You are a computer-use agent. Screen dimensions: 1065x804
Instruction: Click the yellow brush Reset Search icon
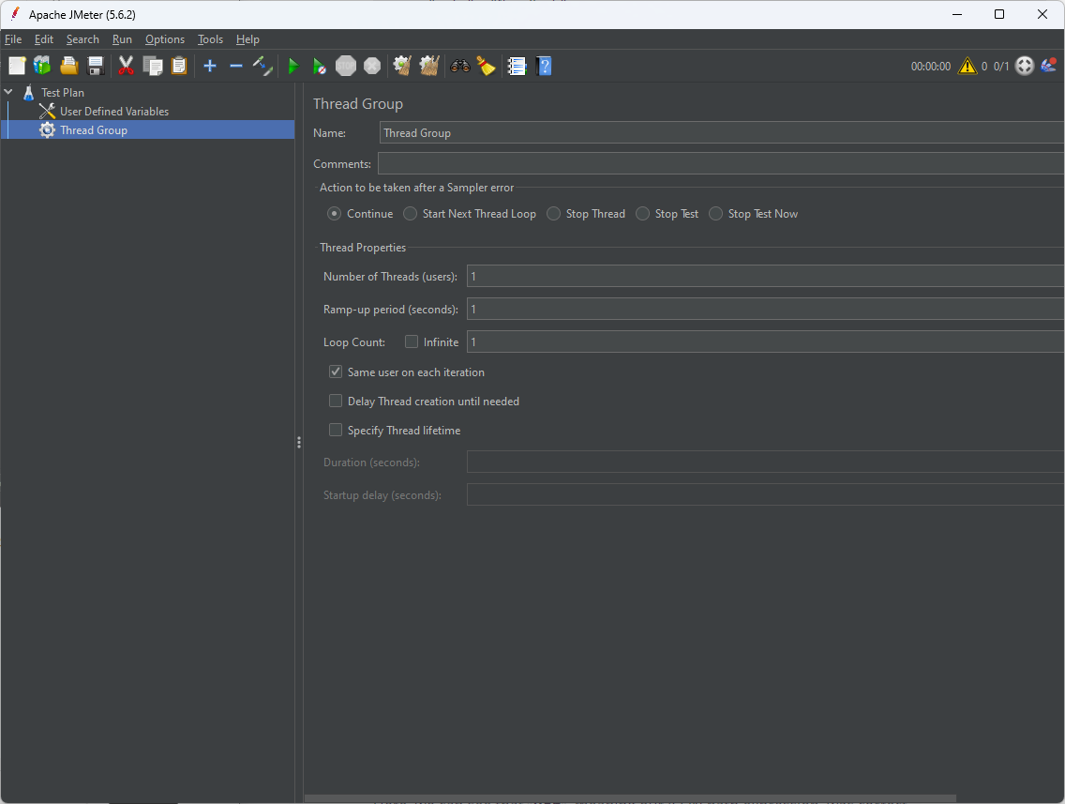[x=487, y=66]
